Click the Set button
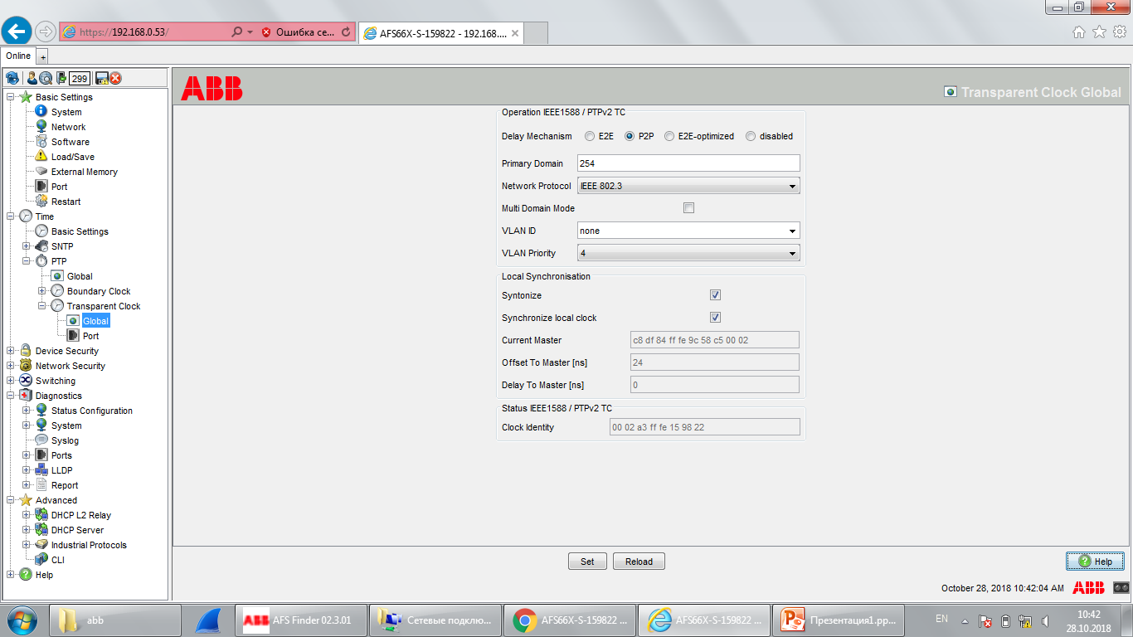Screen dimensions: 1133x637 [587, 562]
